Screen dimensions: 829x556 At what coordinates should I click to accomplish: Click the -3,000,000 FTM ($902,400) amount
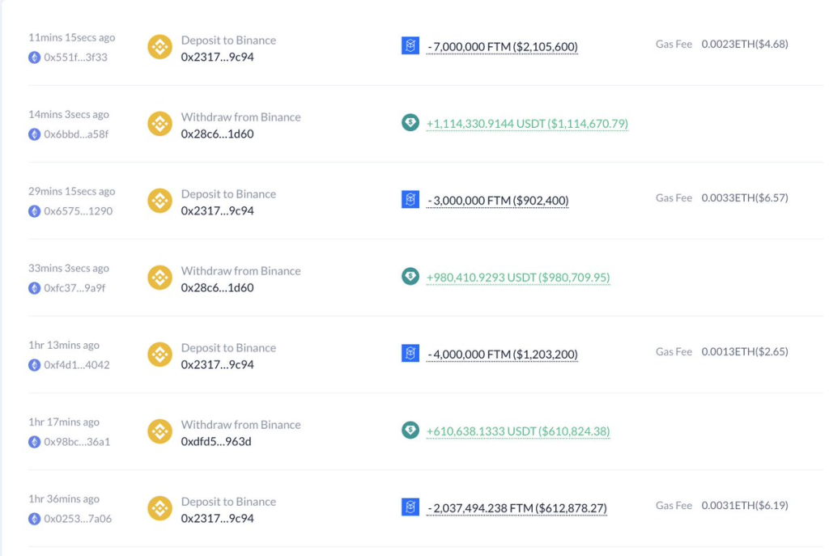[498, 201]
